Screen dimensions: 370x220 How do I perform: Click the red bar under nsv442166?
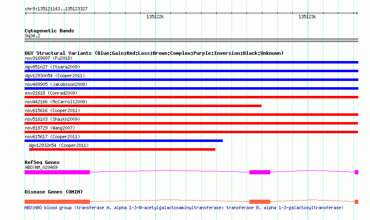pos(143,106)
